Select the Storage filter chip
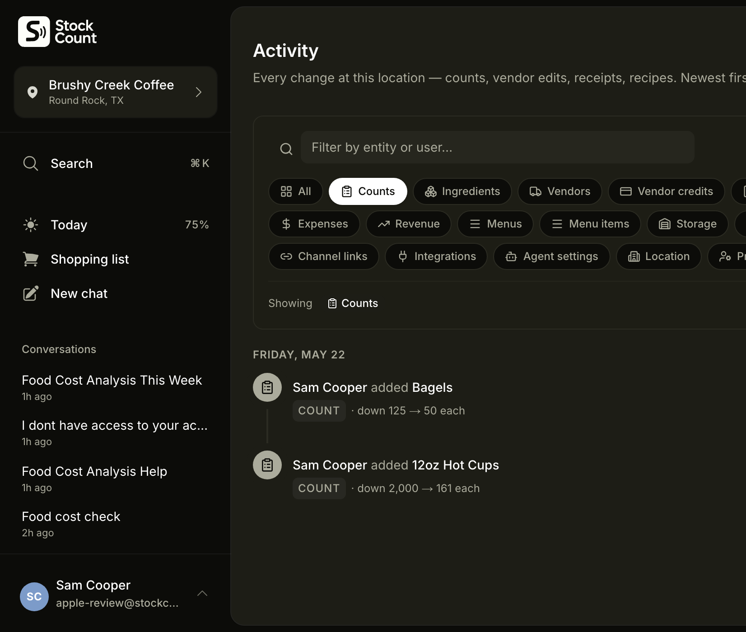The height and width of the screenshot is (632, 746). coord(688,224)
